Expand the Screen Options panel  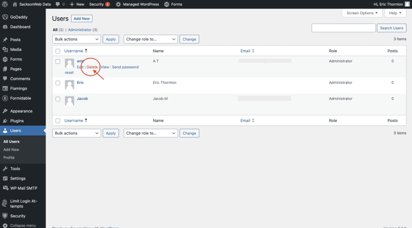point(362,13)
